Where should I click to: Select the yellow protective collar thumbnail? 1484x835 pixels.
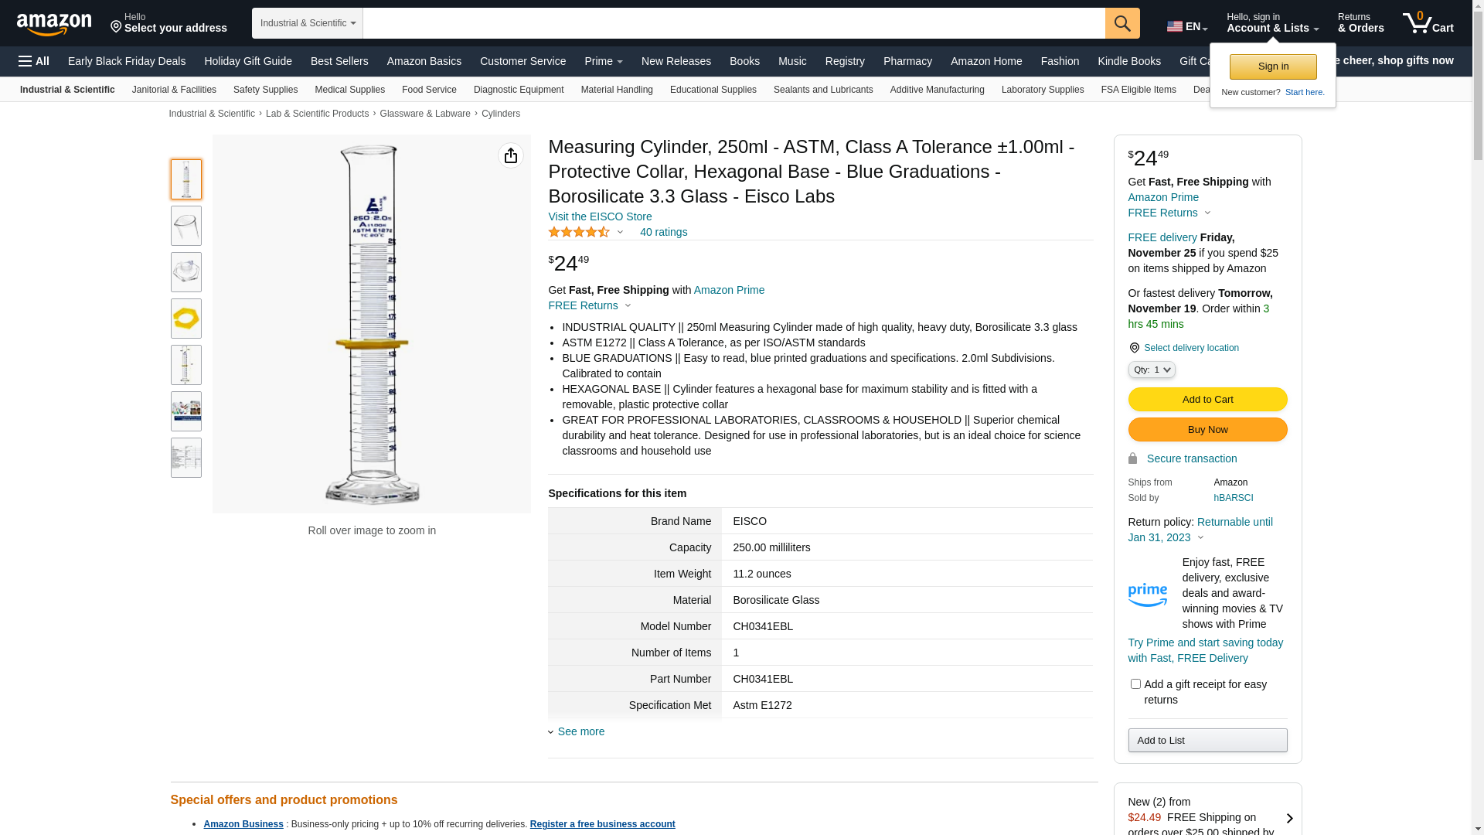coord(186,319)
